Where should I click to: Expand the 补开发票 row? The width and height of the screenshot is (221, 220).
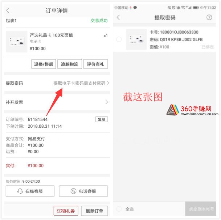pyautogui.click(x=57, y=102)
